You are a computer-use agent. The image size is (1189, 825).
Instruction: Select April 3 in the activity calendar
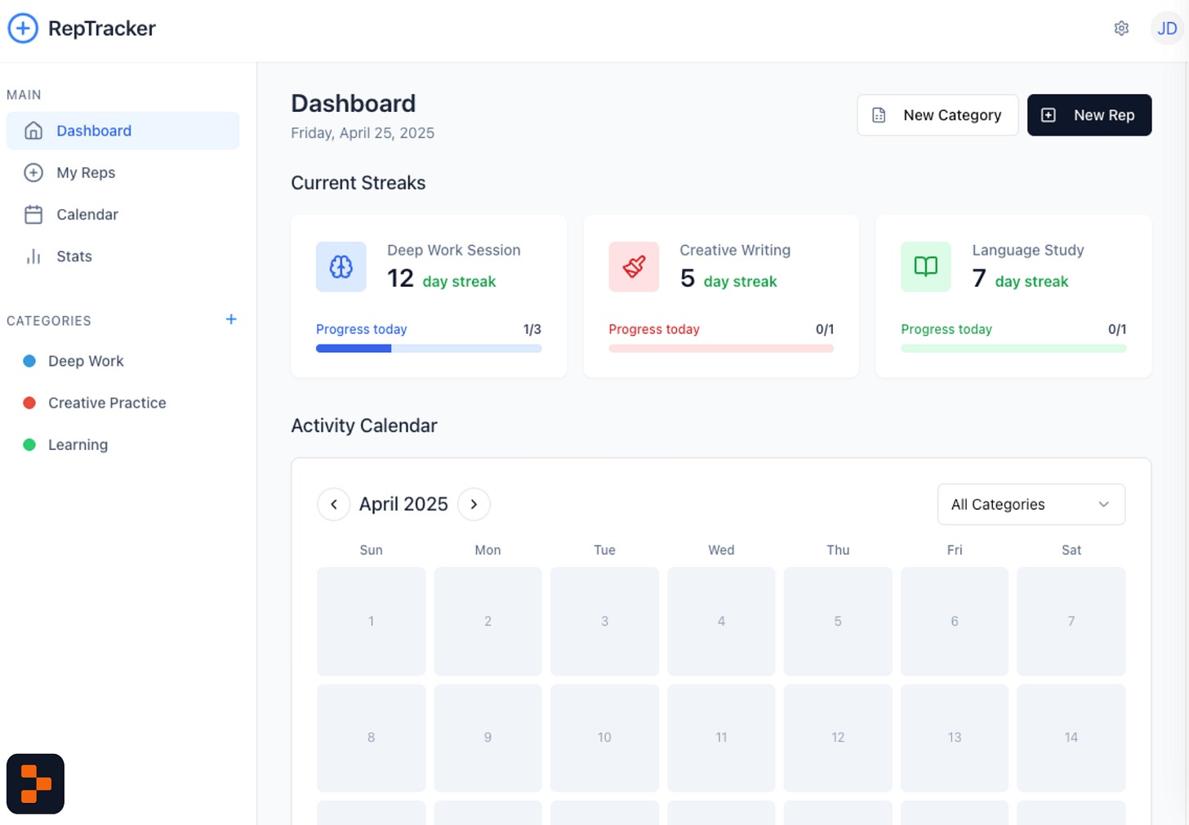coord(604,622)
